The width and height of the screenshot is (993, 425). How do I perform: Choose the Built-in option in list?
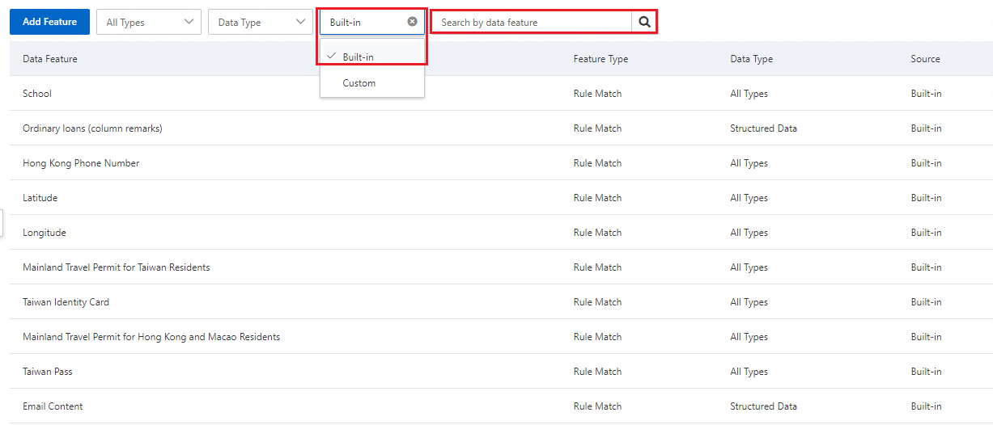(x=359, y=57)
